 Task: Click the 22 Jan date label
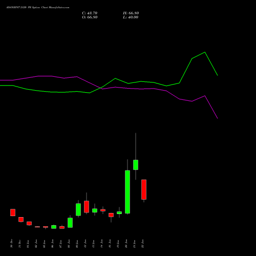point(142,244)
